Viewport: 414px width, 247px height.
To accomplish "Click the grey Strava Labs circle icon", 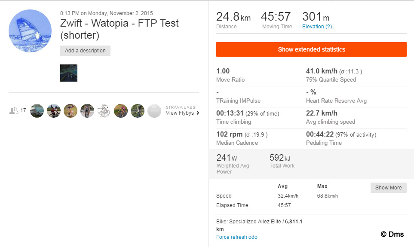I will 154,111.
